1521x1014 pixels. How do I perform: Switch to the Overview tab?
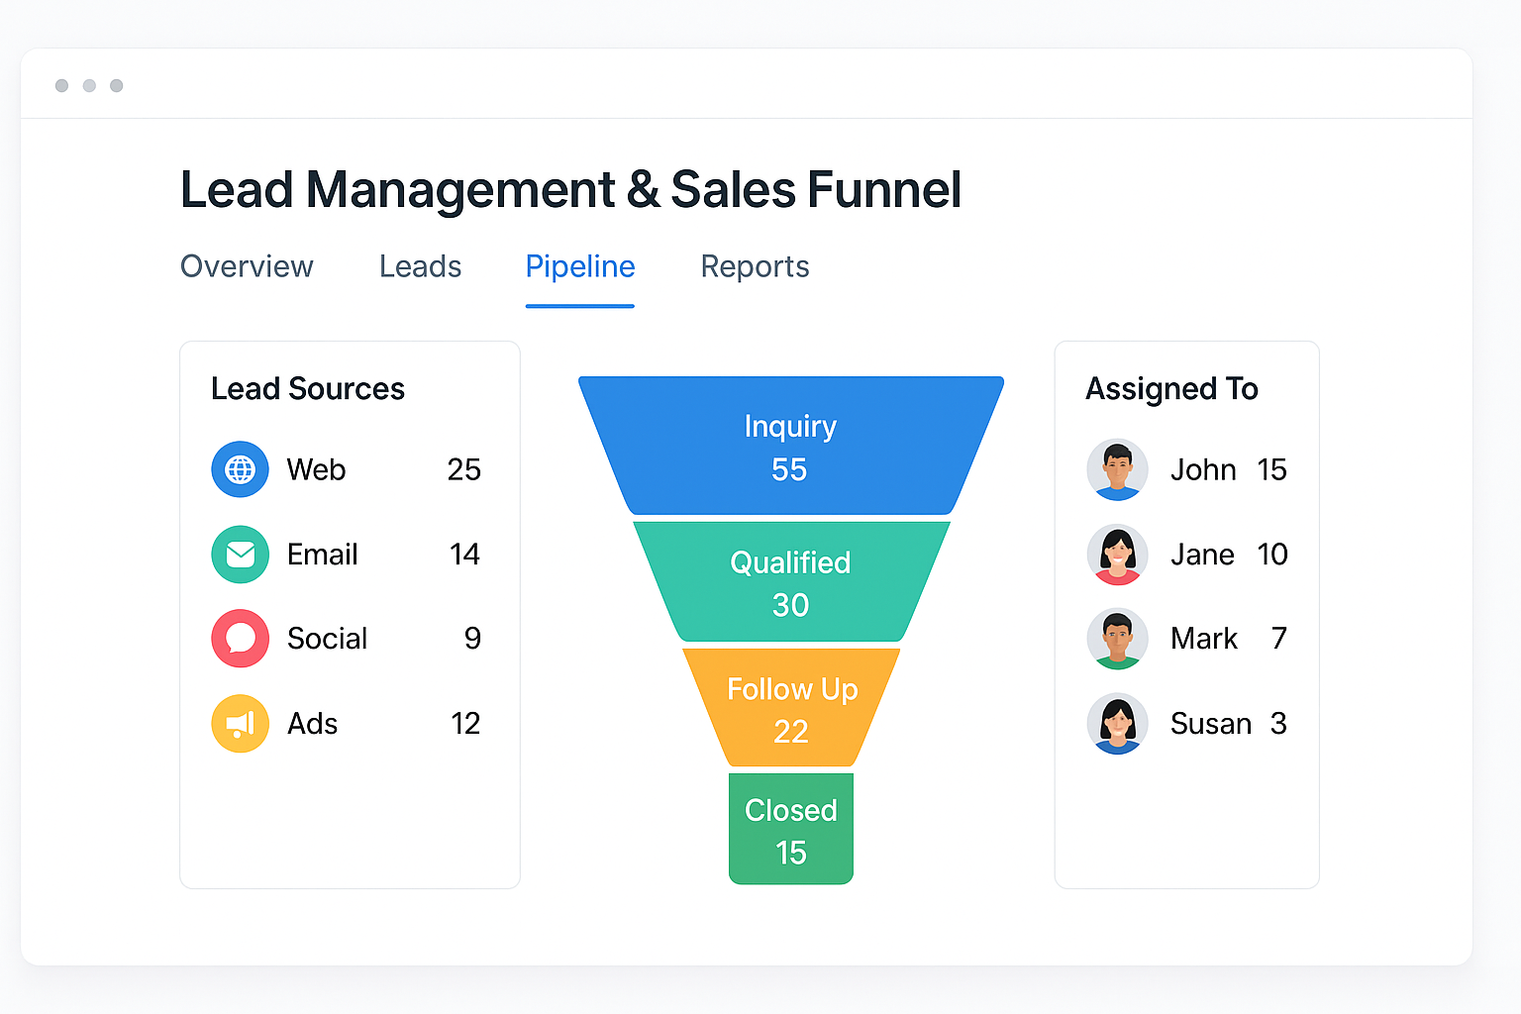click(247, 266)
